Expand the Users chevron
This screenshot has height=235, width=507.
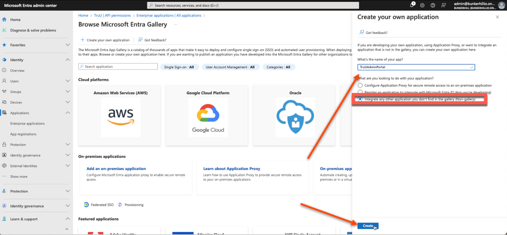(x=67, y=81)
